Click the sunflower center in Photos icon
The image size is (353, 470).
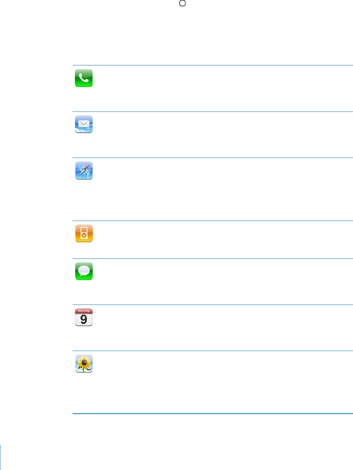tap(84, 362)
